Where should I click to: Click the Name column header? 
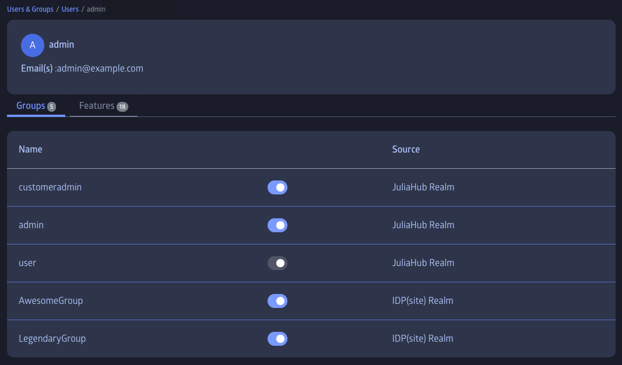pyautogui.click(x=30, y=150)
